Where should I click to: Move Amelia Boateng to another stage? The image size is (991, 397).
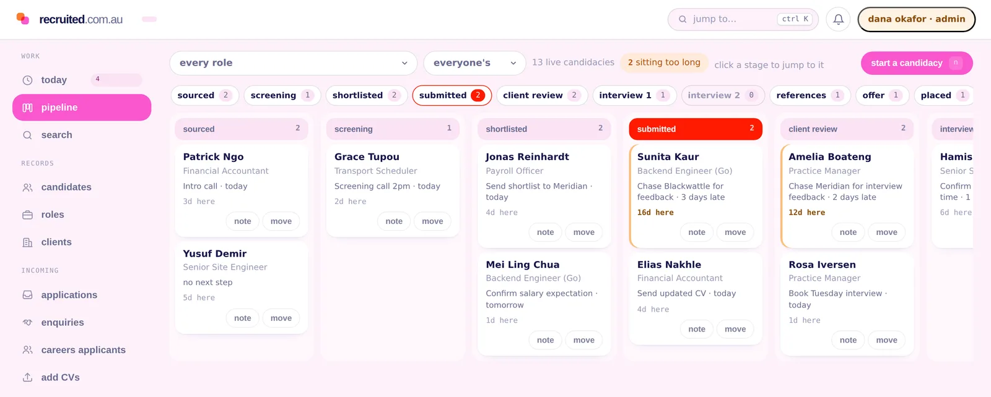(887, 233)
